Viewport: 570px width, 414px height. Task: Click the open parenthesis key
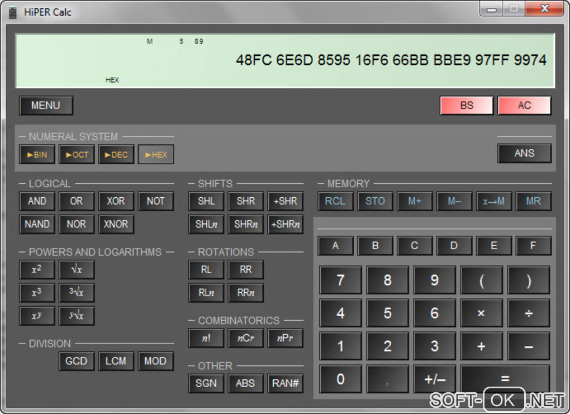(482, 280)
